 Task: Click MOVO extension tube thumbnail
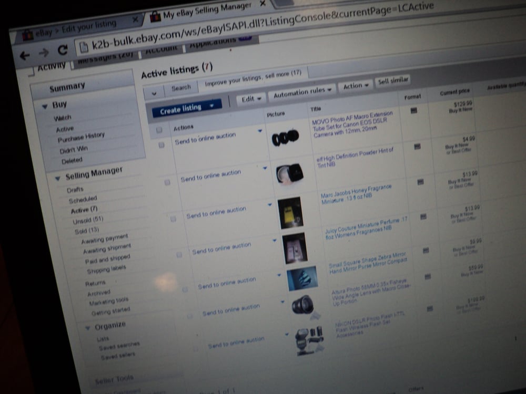(x=285, y=137)
